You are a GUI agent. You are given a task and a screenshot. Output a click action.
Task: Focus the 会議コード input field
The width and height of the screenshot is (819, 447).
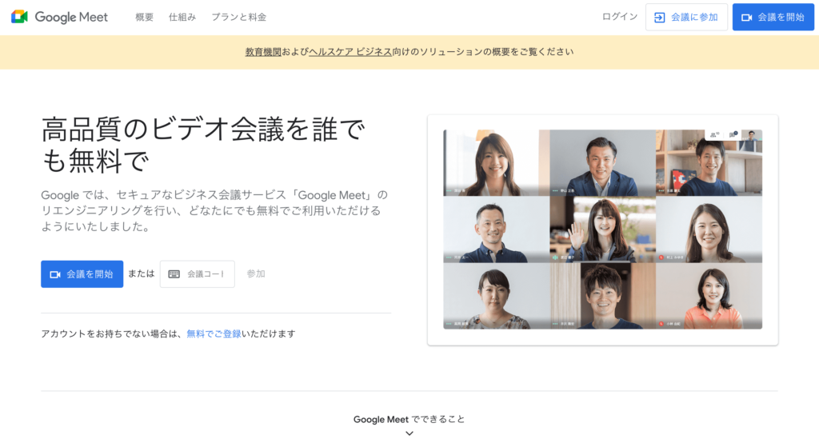[x=198, y=274]
